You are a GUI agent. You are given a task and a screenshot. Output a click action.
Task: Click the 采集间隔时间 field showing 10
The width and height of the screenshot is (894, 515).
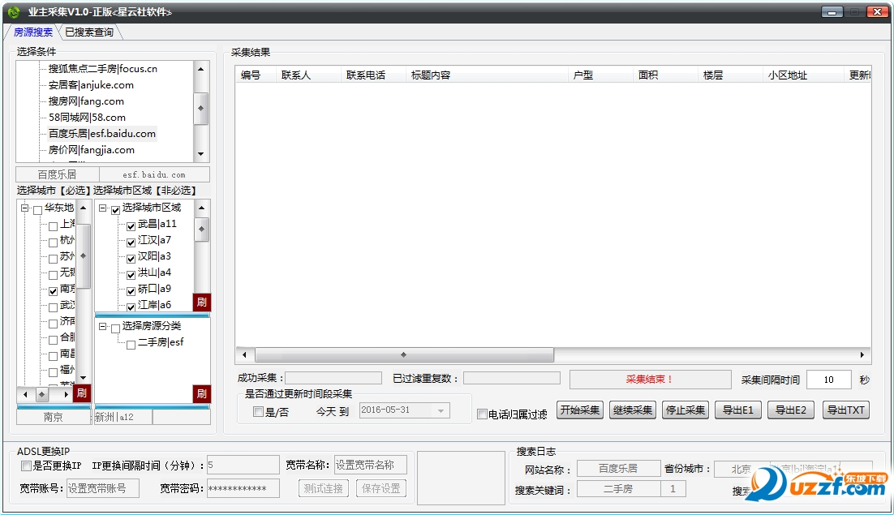tap(829, 380)
